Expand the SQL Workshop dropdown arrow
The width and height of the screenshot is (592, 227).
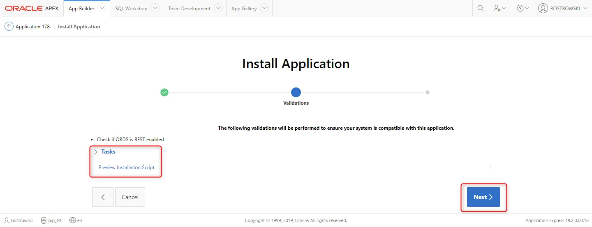tap(155, 8)
